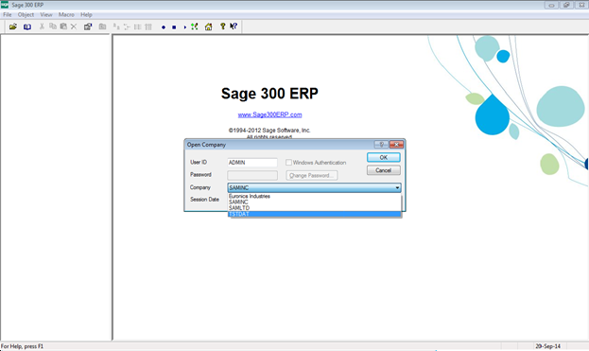Click the macro stop square icon
Viewport: 589px width, 351px height.
174,27
